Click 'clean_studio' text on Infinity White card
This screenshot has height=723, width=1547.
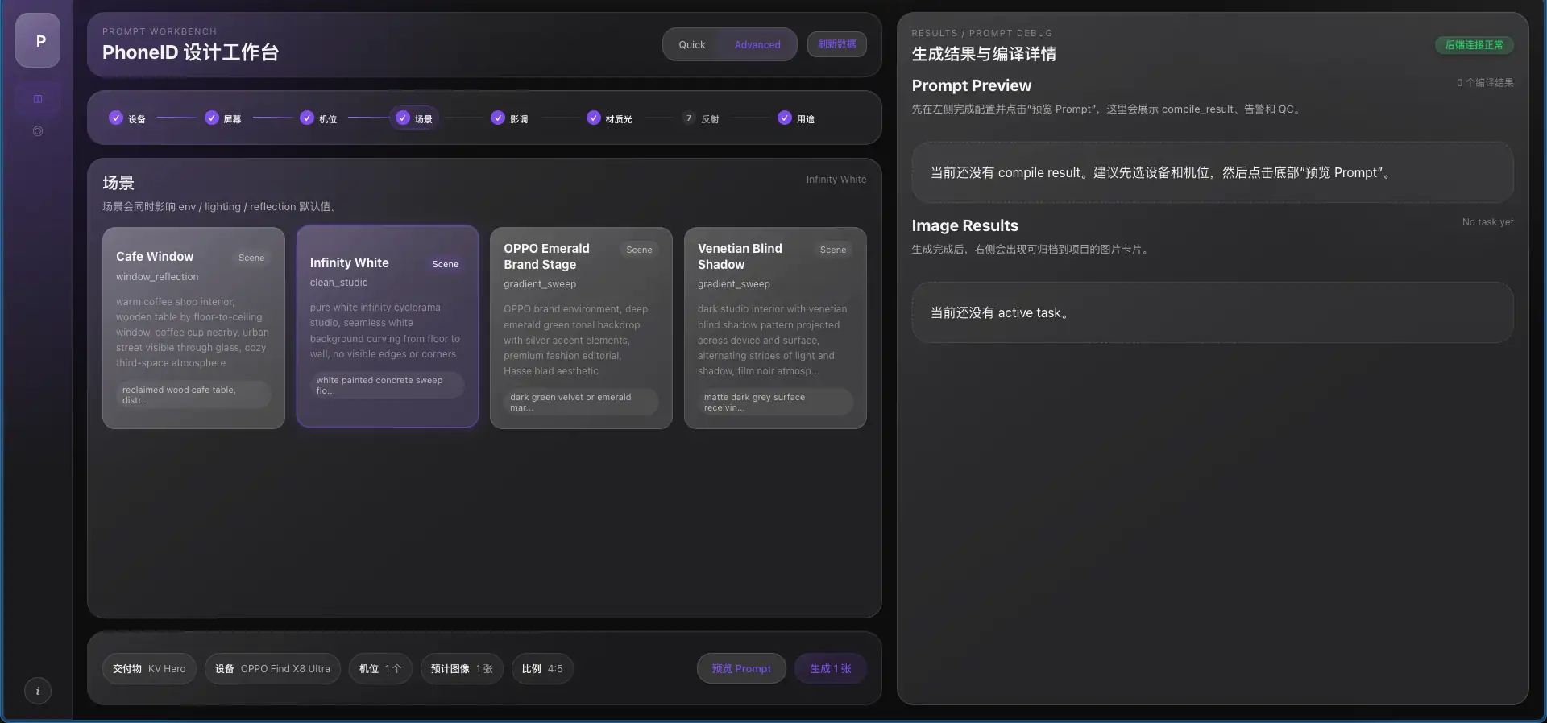[339, 283]
